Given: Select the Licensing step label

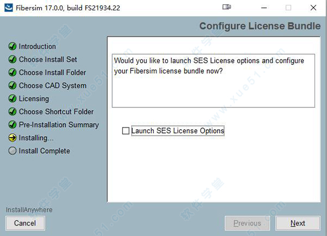Looking at the screenshot, I should coord(34,99).
